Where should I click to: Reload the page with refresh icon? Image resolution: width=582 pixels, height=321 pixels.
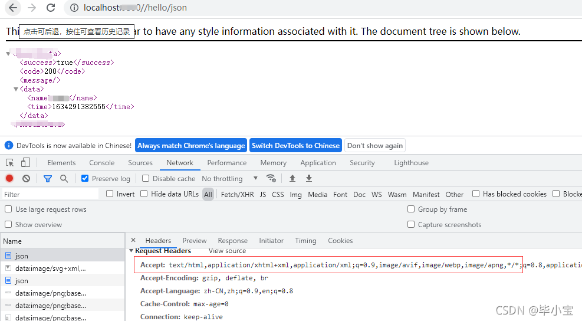tap(51, 8)
